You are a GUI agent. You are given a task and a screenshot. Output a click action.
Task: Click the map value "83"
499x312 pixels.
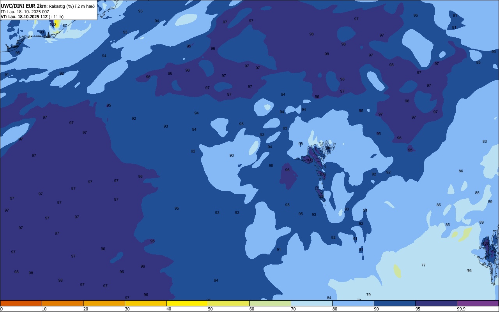point(485,142)
